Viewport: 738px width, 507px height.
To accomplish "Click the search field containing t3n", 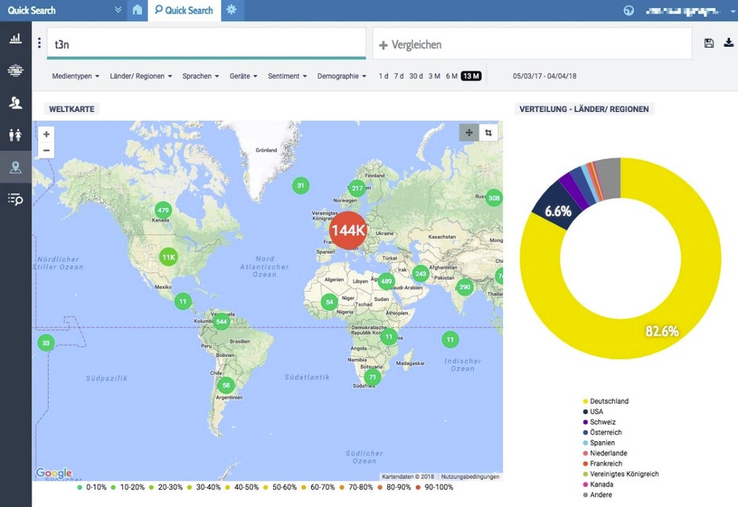I will [x=206, y=44].
